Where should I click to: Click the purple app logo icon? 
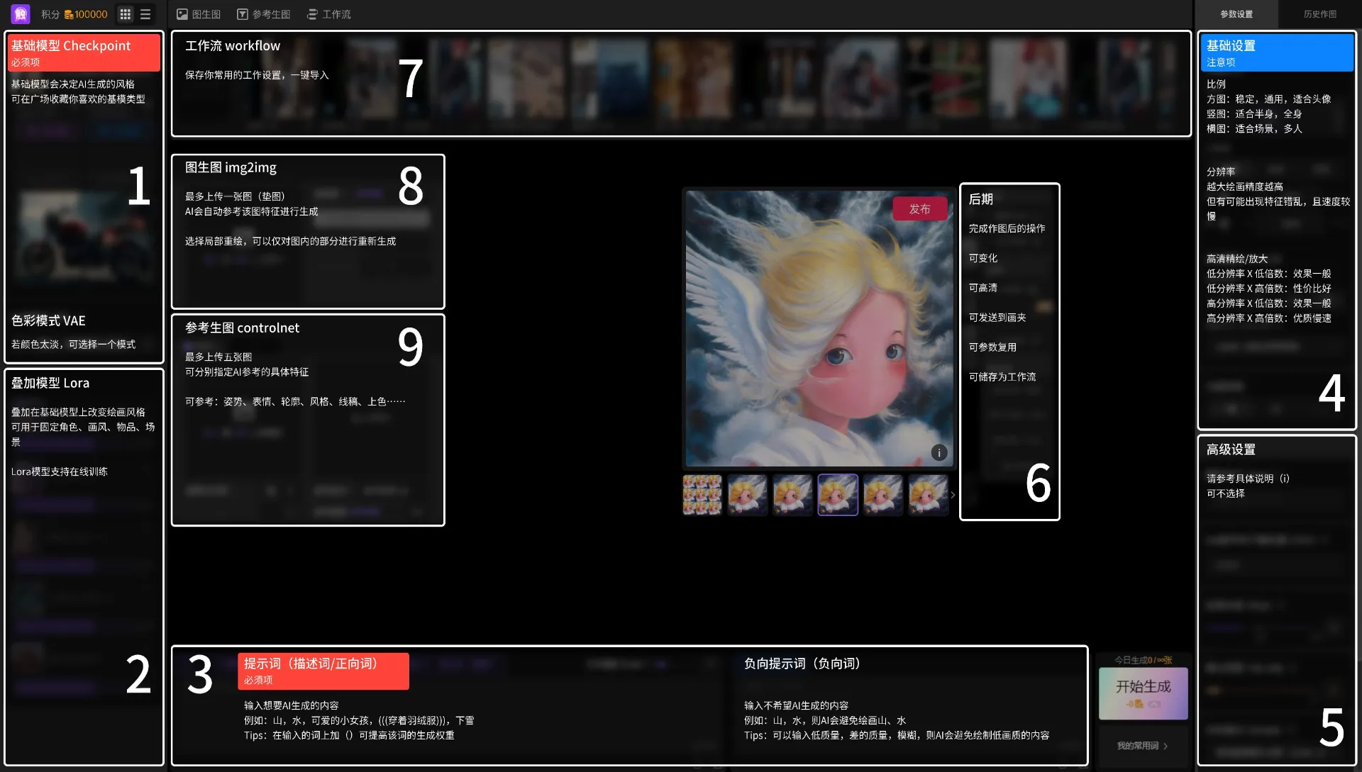(20, 13)
